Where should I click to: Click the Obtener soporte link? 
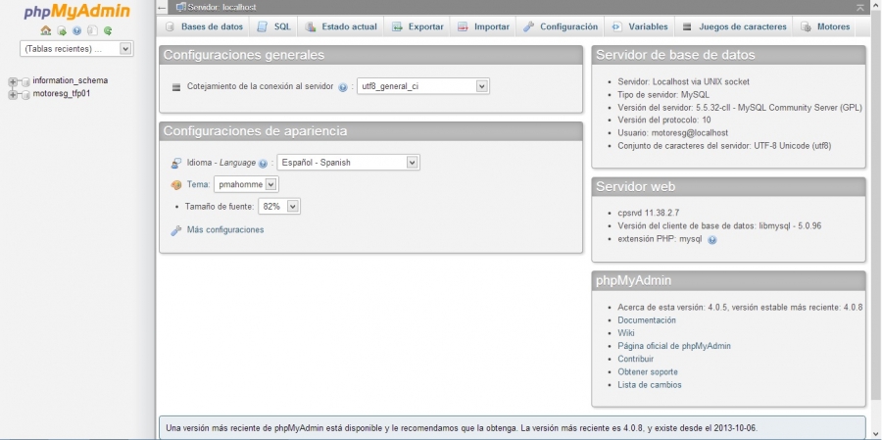(648, 371)
